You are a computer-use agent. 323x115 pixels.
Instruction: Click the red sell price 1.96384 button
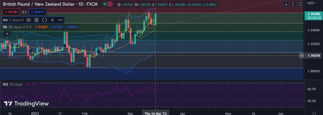pos(11,12)
